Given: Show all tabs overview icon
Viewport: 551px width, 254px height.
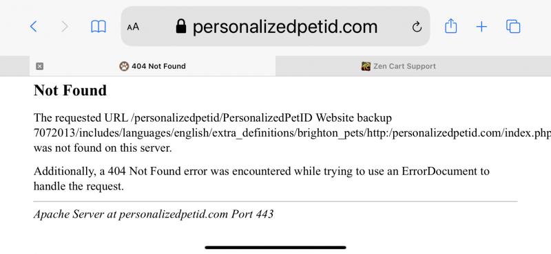Looking at the screenshot, I should pyautogui.click(x=513, y=27).
